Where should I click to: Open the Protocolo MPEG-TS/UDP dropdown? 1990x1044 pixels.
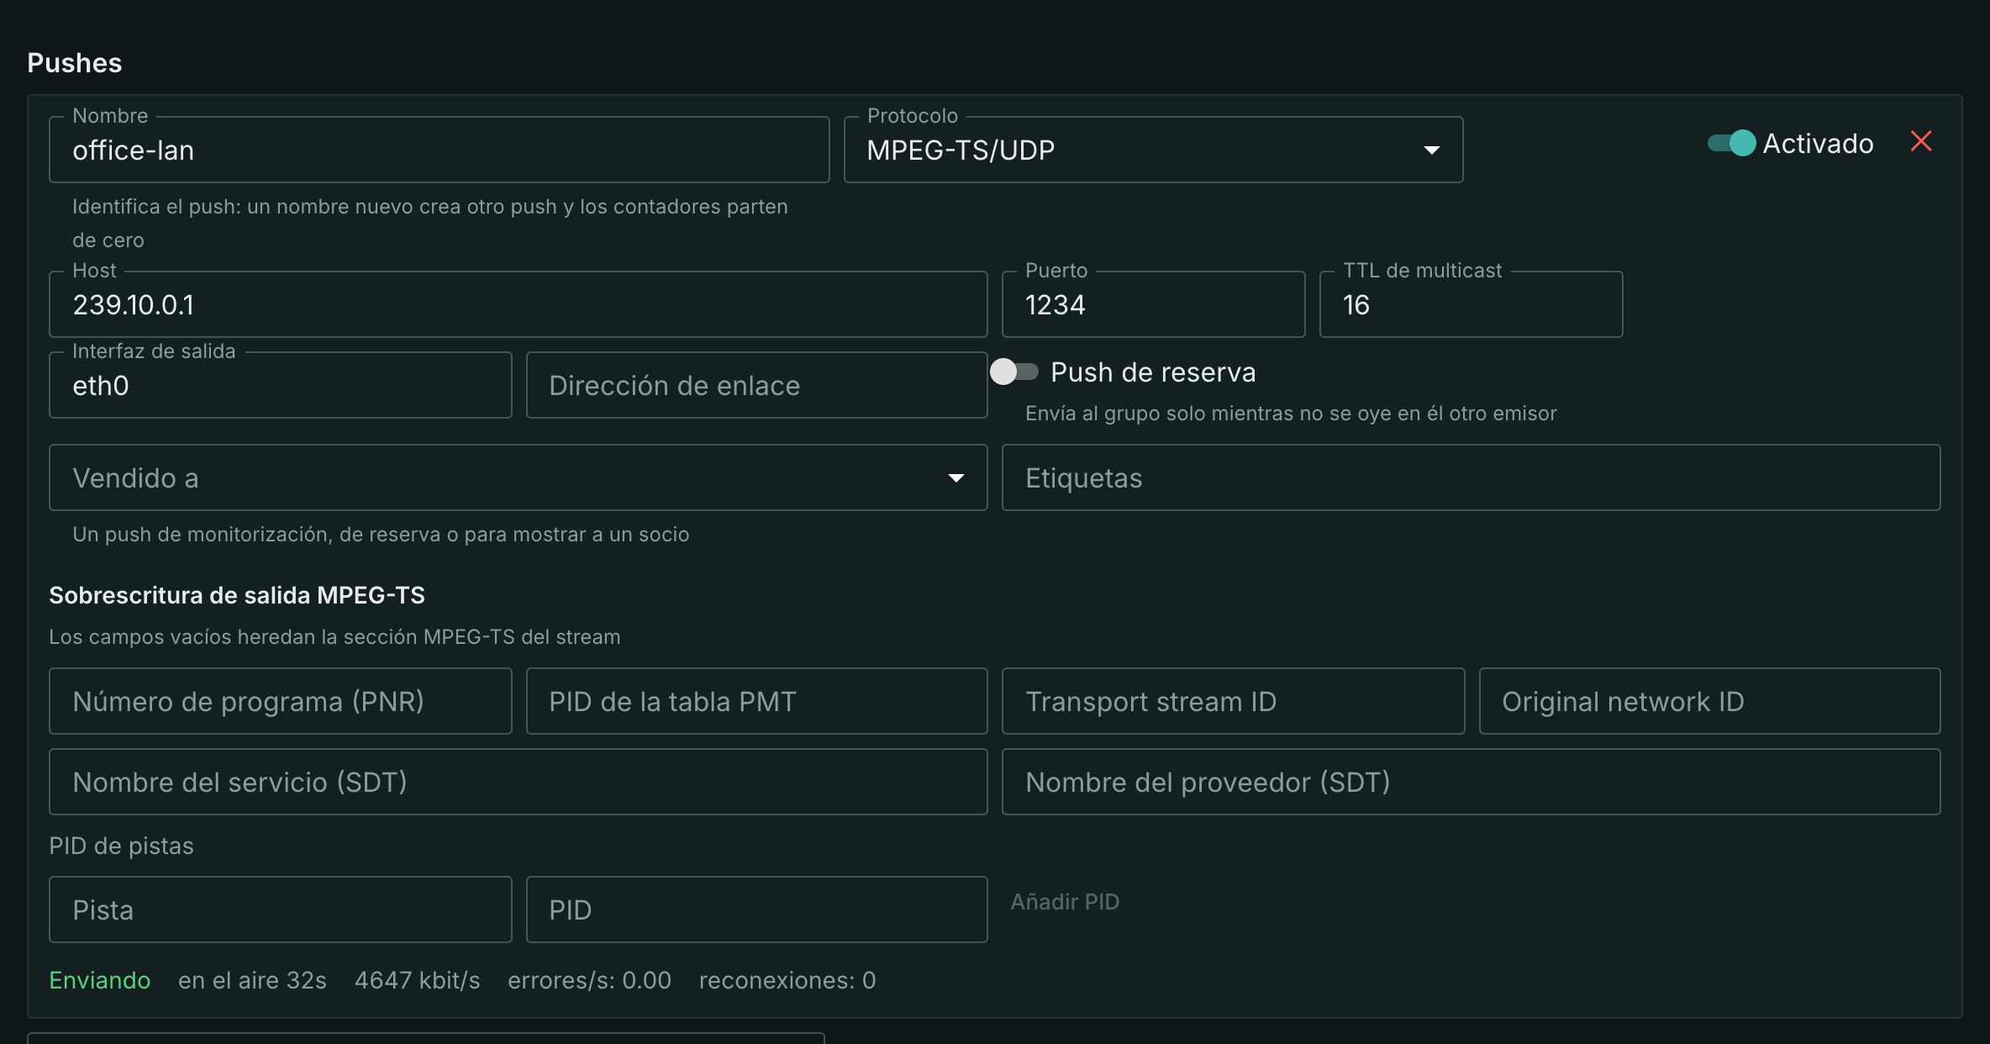click(x=1153, y=150)
